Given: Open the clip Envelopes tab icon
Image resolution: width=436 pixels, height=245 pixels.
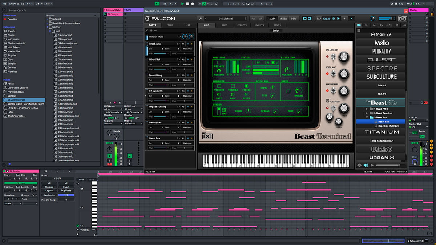Looking at the screenshot, I should point(57,171).
